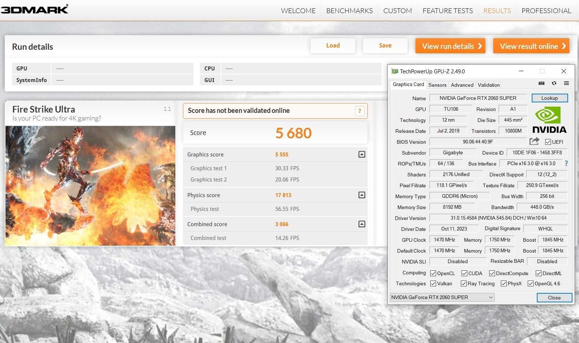Toggle the OpenGL 4.6 checkbox
The height and width of the screenshot is (343, 579).
coord(531,283)
